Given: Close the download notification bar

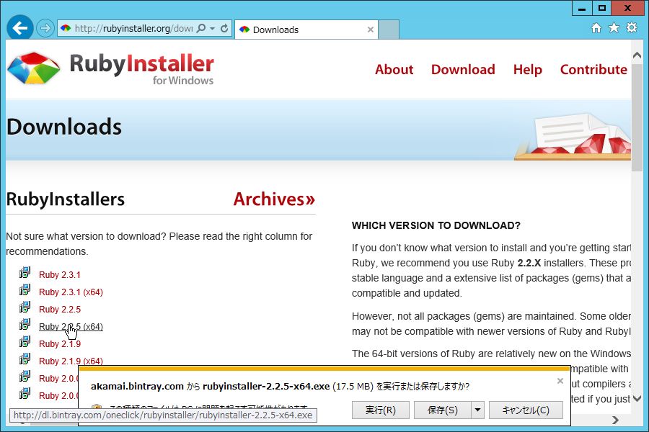Looking at the screenshot, I should [x=560, y=381].
